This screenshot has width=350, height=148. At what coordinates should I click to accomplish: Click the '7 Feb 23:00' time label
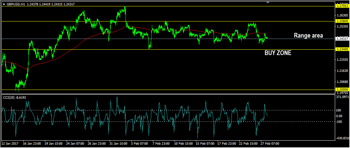coord(161,144)
